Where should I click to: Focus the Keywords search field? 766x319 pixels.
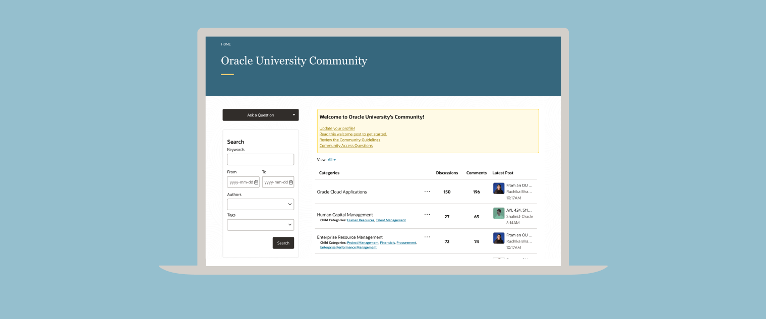[x=261, y=159]
